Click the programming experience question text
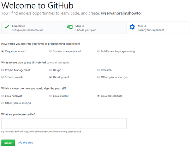Viewport: 191px width, 153px height. click(x=41, y=44)
